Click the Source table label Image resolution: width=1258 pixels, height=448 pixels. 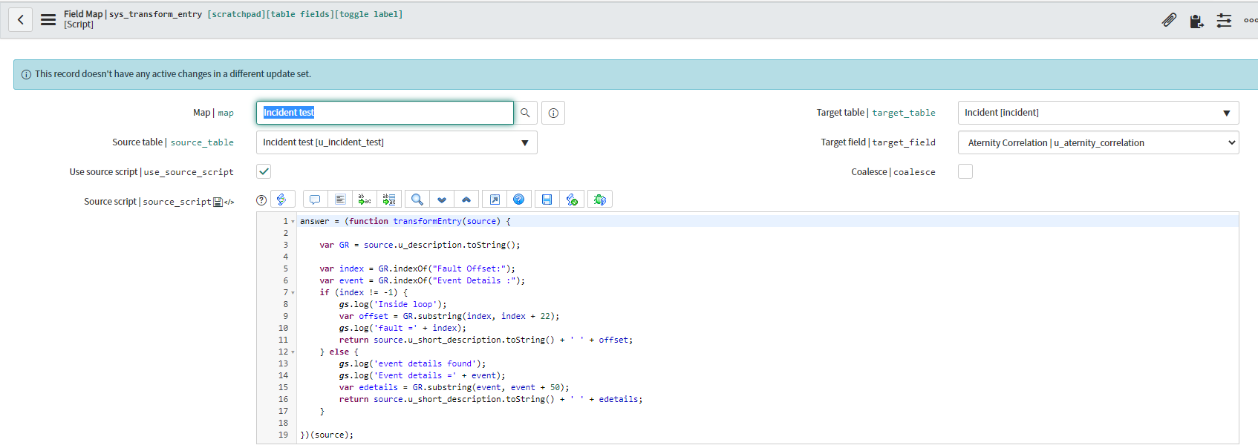(173, 142)
